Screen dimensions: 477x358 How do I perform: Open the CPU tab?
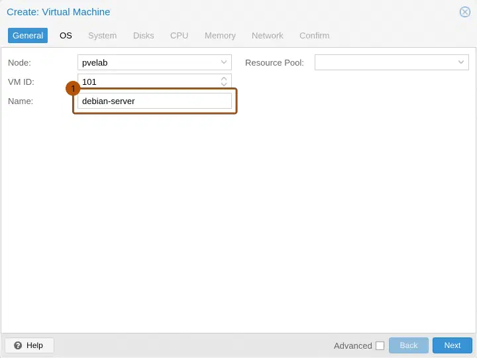pos(179,35)
